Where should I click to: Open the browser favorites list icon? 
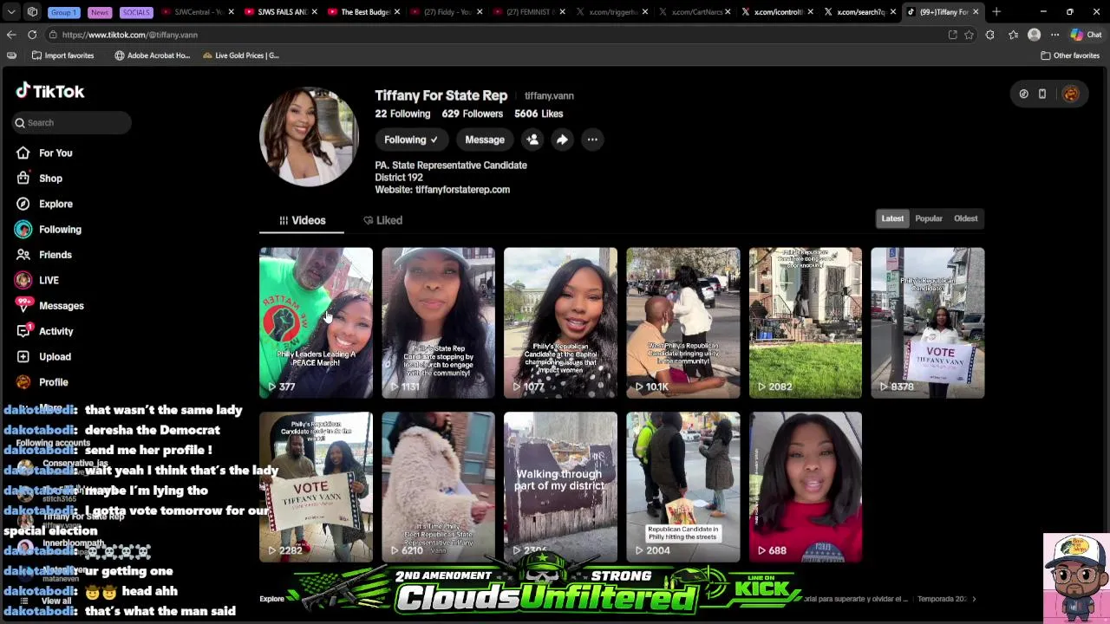1013,35
